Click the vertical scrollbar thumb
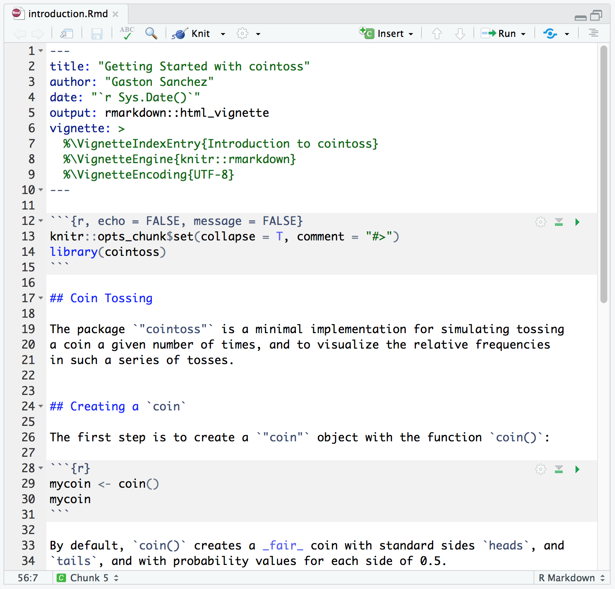This screenshot has width=615, height=589. (x=604, y=174)
